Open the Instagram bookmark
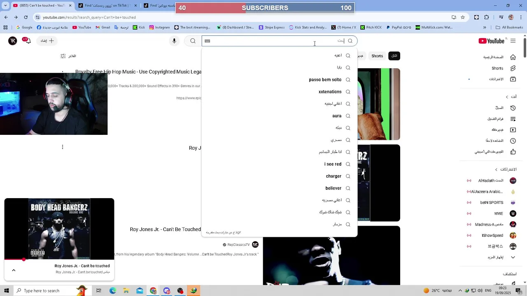The width and height of the screenshot is (527, 296). [159, 28]
